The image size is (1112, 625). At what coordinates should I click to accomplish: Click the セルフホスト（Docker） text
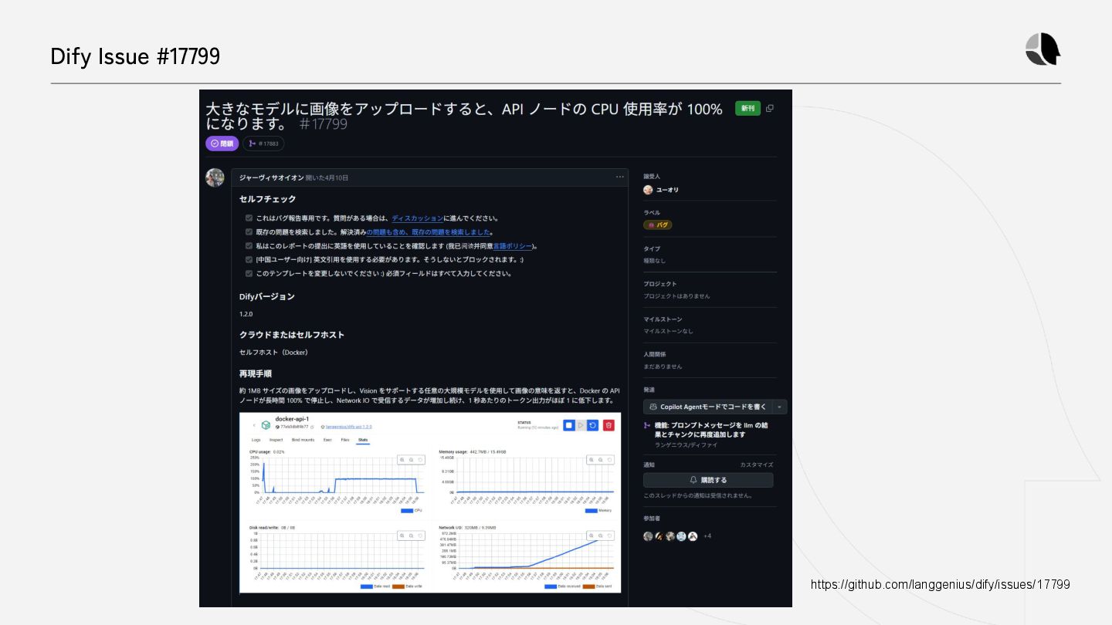tap(274, 353)
